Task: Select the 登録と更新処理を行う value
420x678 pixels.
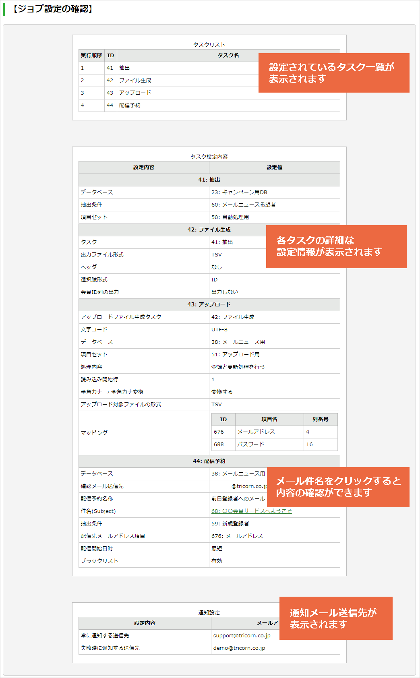Action: [x=238, y=367]
